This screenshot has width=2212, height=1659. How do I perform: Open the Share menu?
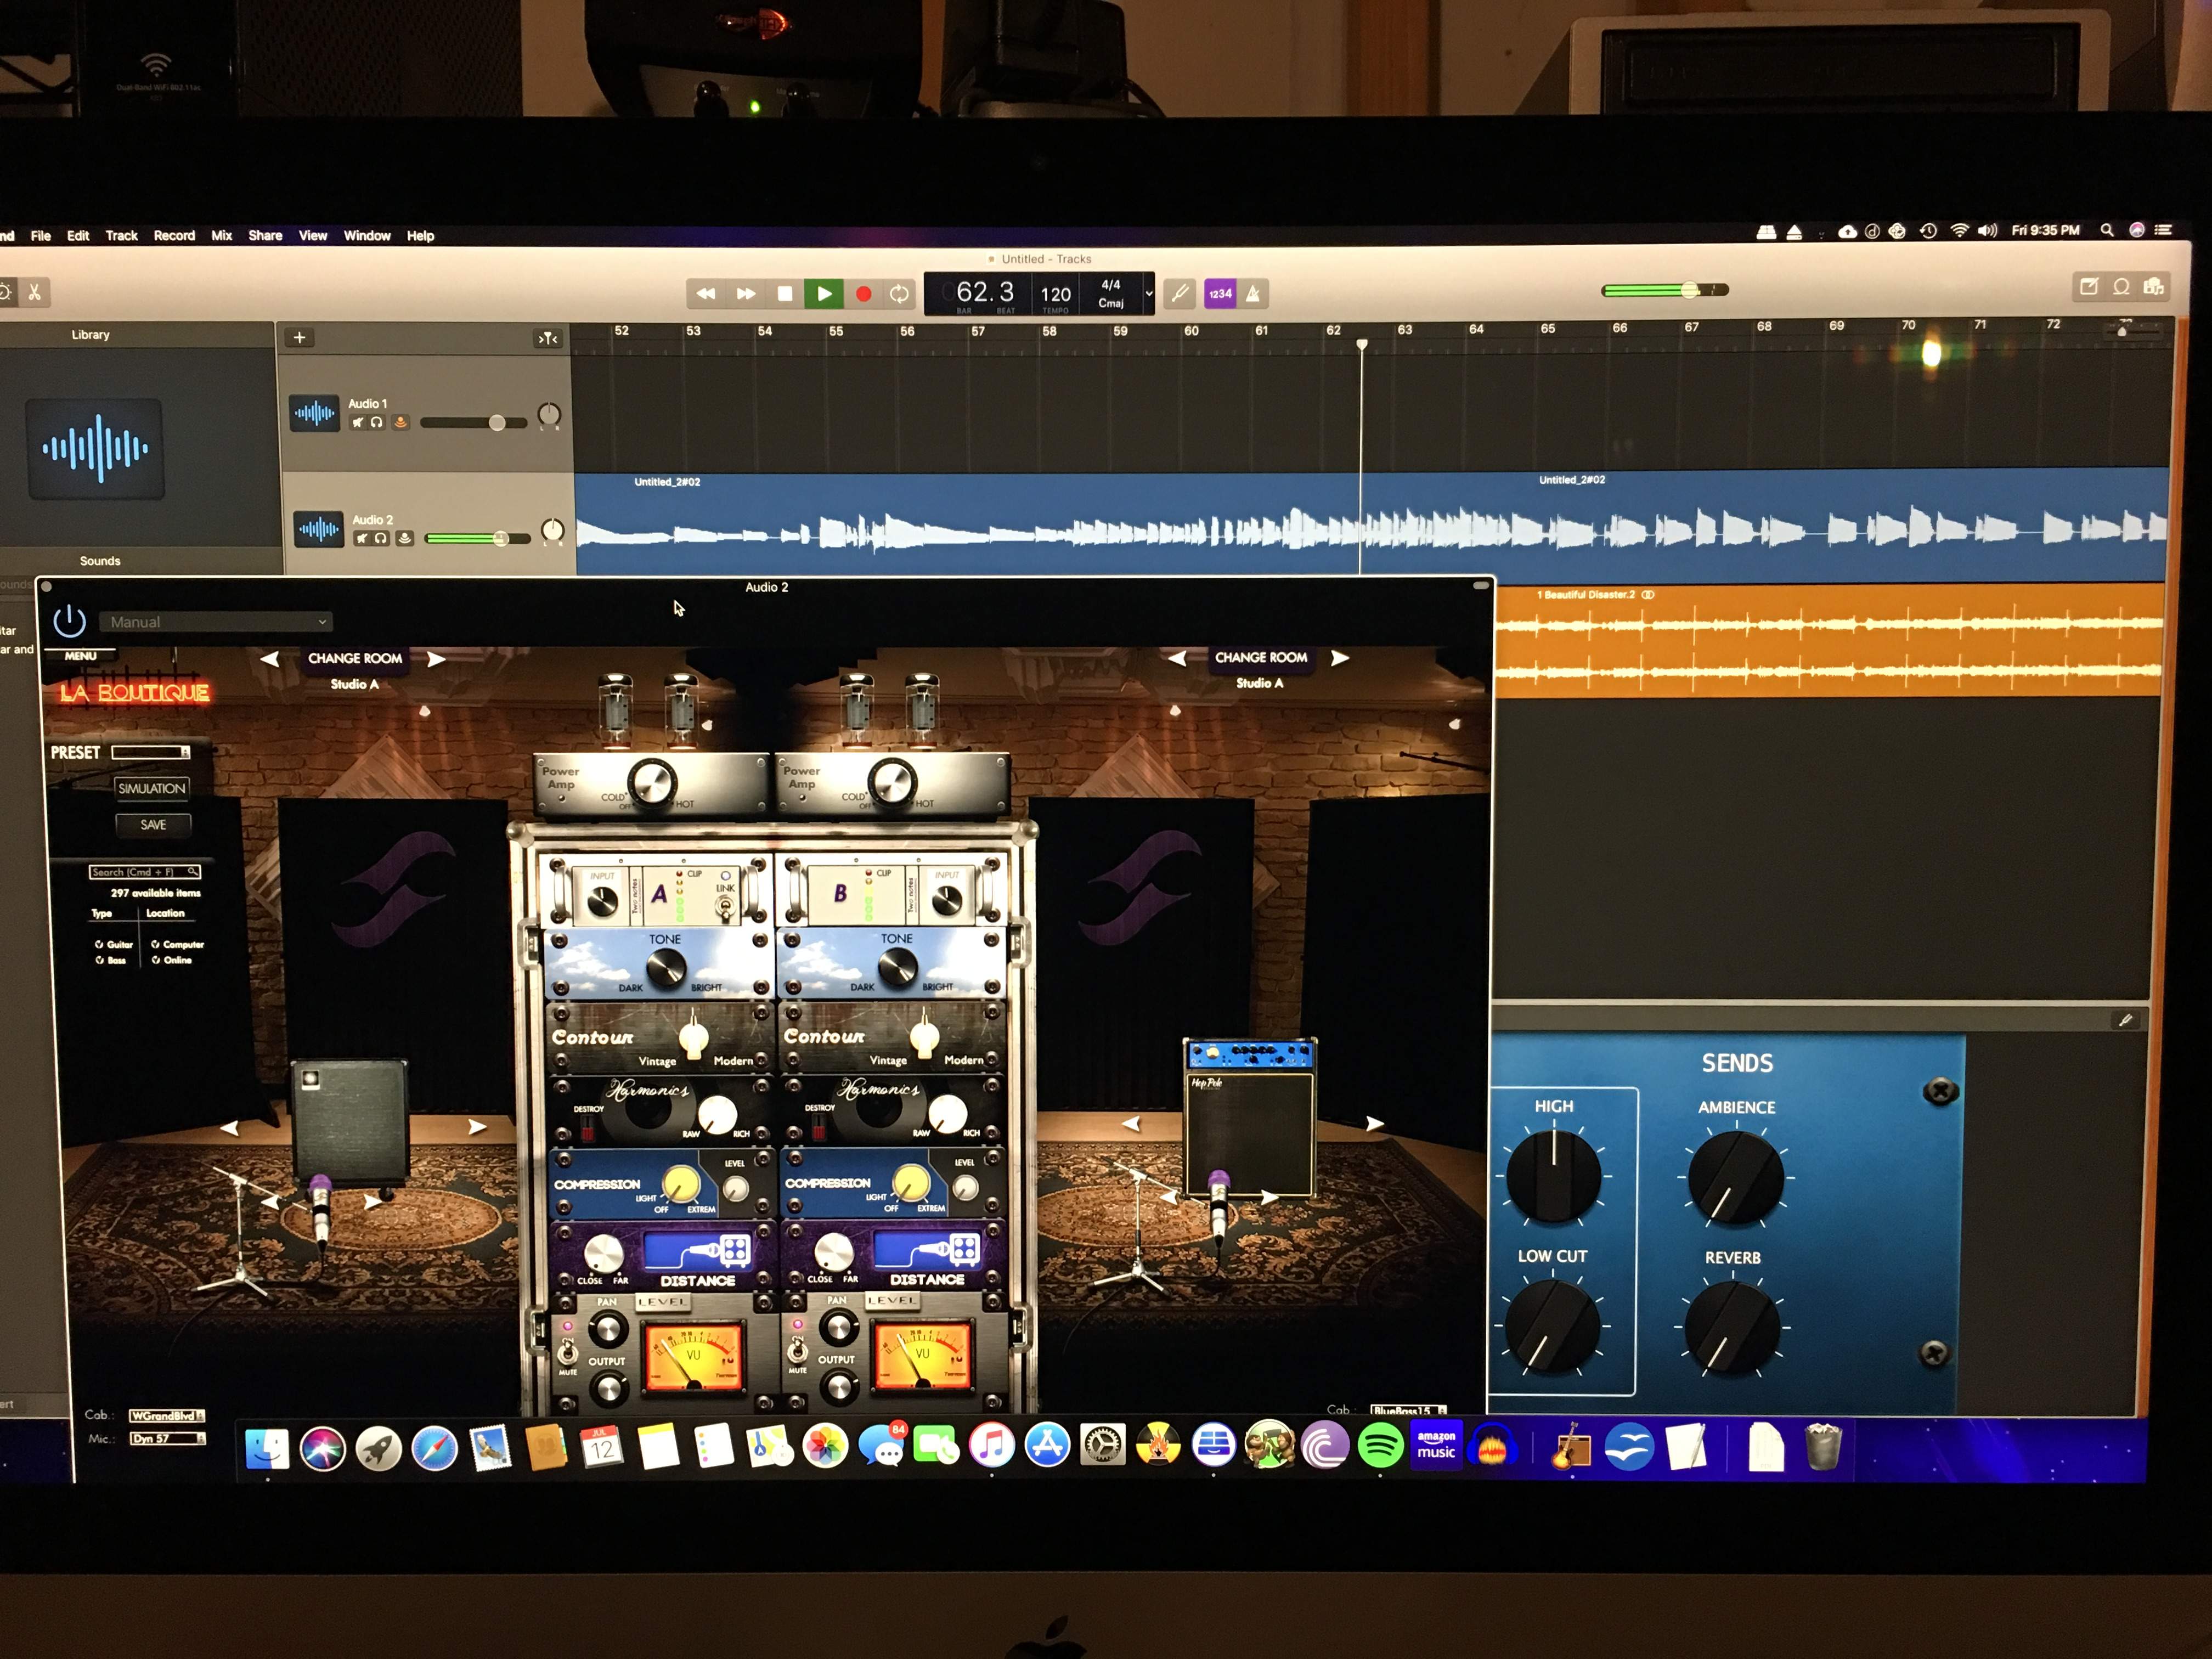(x=265, y=236)
